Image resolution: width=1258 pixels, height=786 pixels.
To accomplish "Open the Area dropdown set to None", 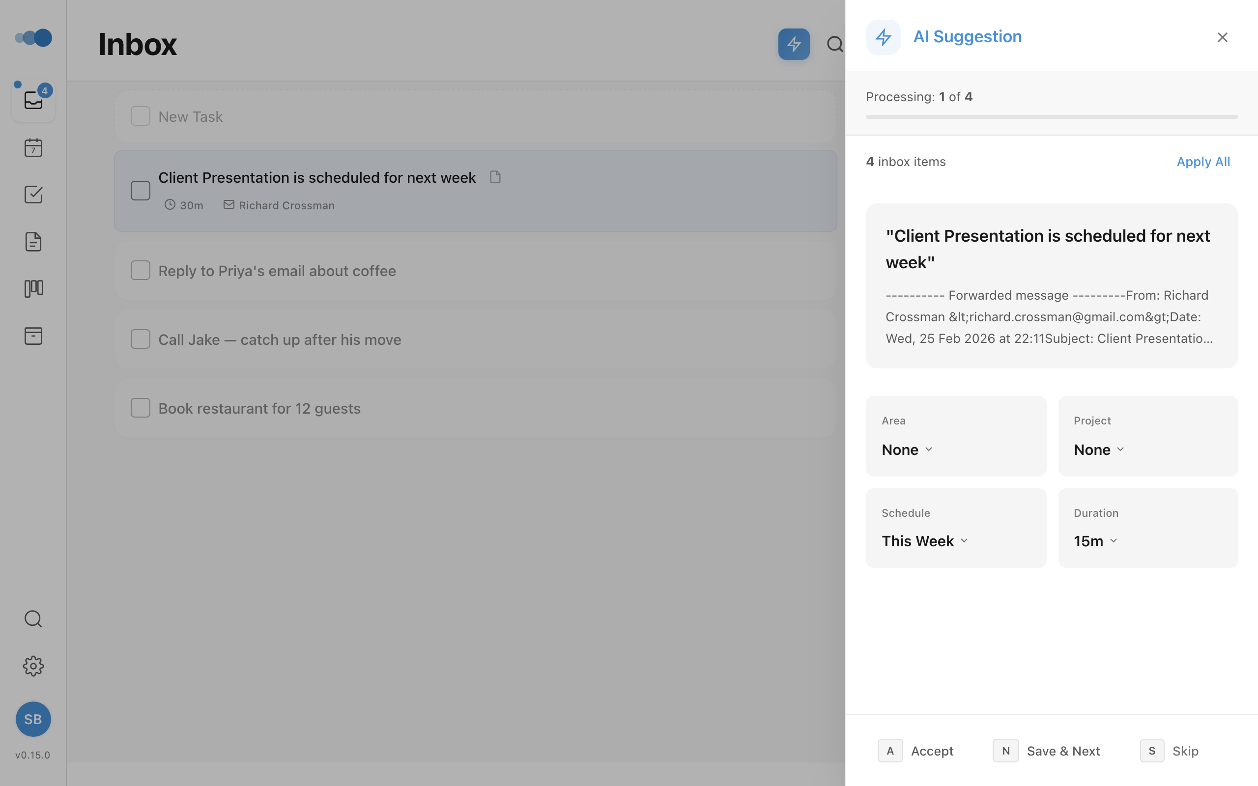I will pos(906,449).
